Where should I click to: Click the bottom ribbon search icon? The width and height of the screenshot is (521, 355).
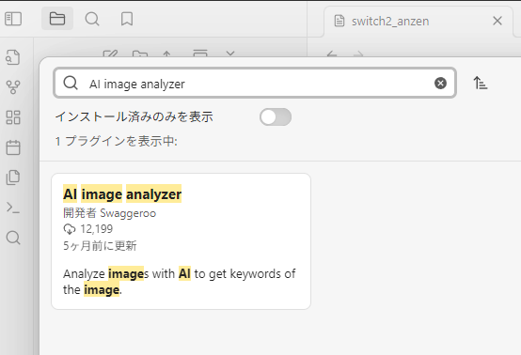[x=13, y=238]
